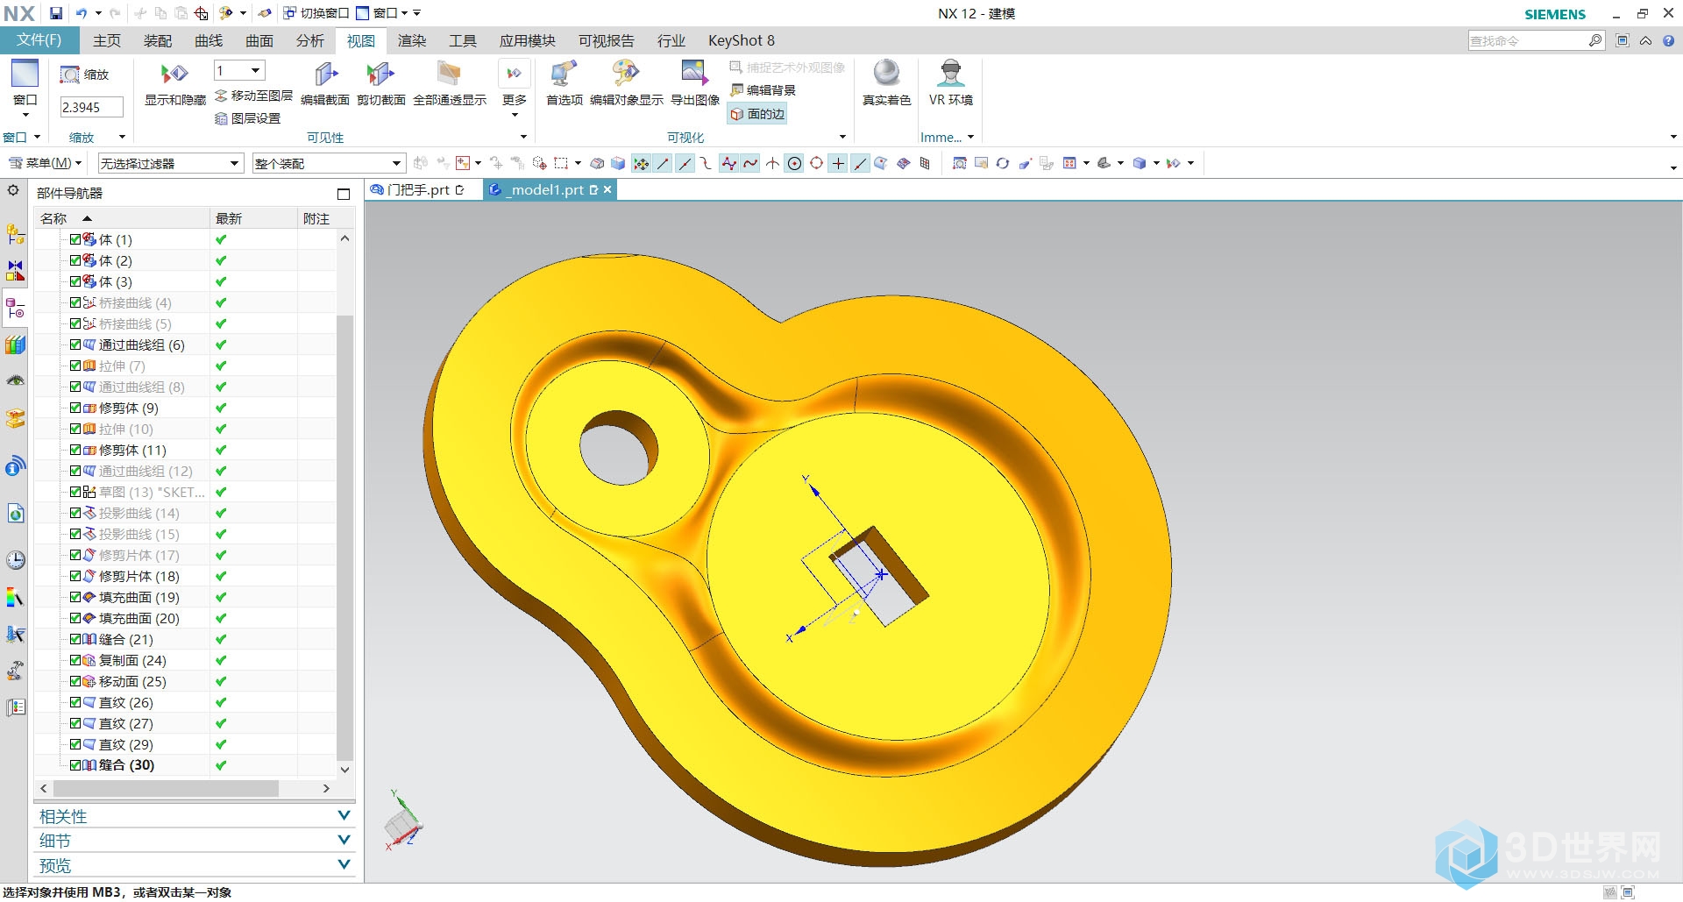Click the zoom scale value field 2.3945

pos(91,107)
